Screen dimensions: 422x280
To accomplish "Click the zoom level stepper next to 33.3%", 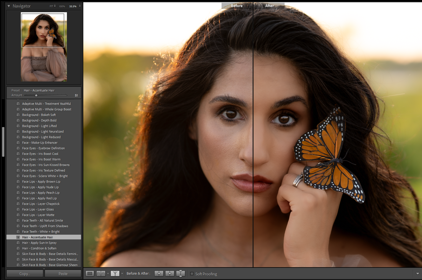I will 80,6.
